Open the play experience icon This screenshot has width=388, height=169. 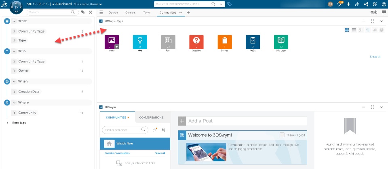tap(373, 12)
